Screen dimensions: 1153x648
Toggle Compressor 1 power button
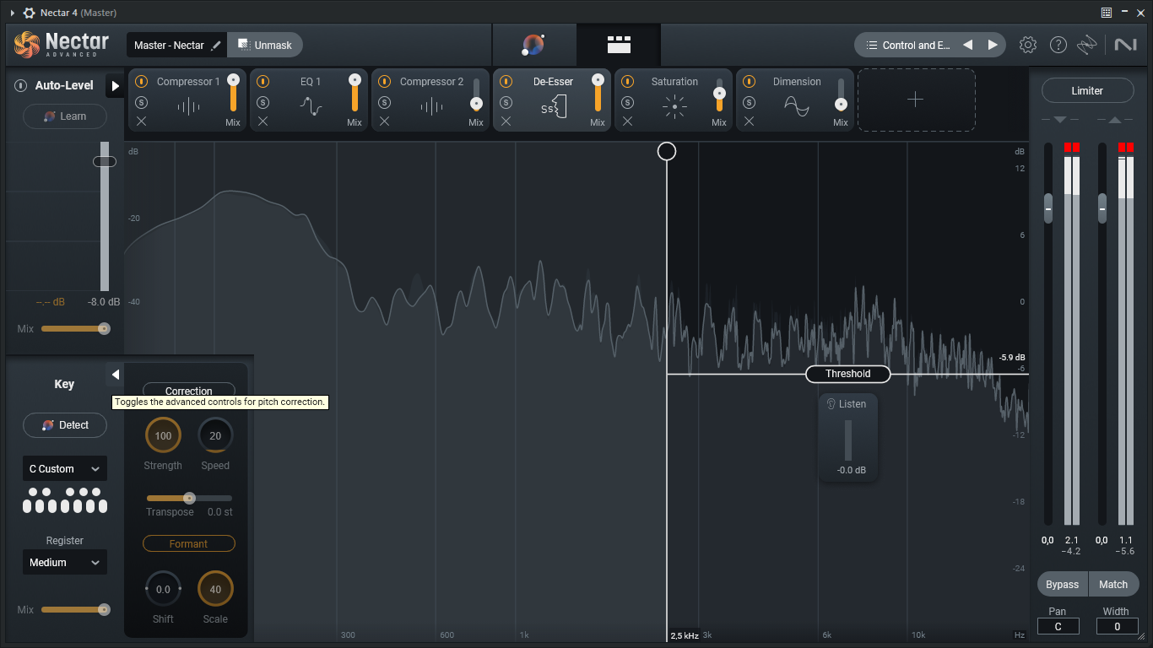(141, 82)
